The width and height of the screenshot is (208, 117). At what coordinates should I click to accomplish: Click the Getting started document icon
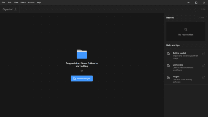coord(168,54)
